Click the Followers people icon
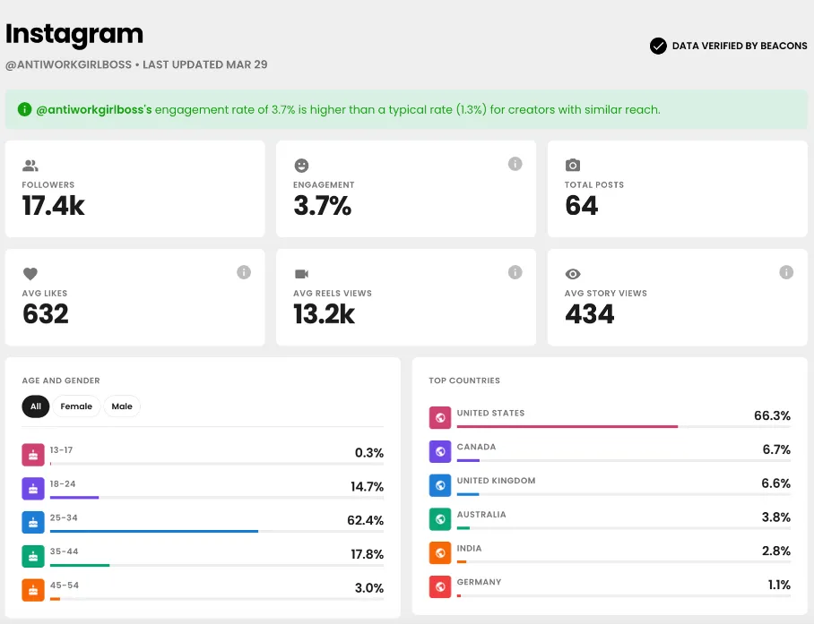 click(30, 166)
